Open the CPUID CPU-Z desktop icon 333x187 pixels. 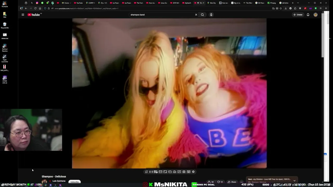point(5,79)
